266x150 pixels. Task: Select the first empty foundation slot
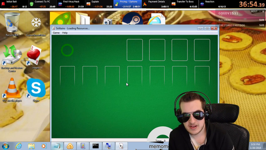click(x=135, y=50)
